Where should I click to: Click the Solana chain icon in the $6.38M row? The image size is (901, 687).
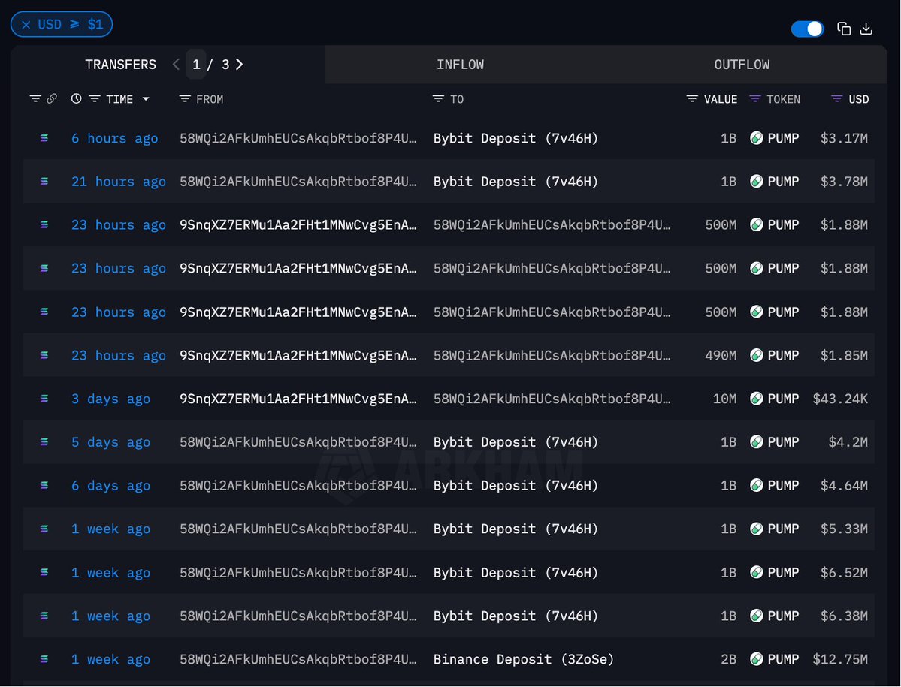(44, 616)
